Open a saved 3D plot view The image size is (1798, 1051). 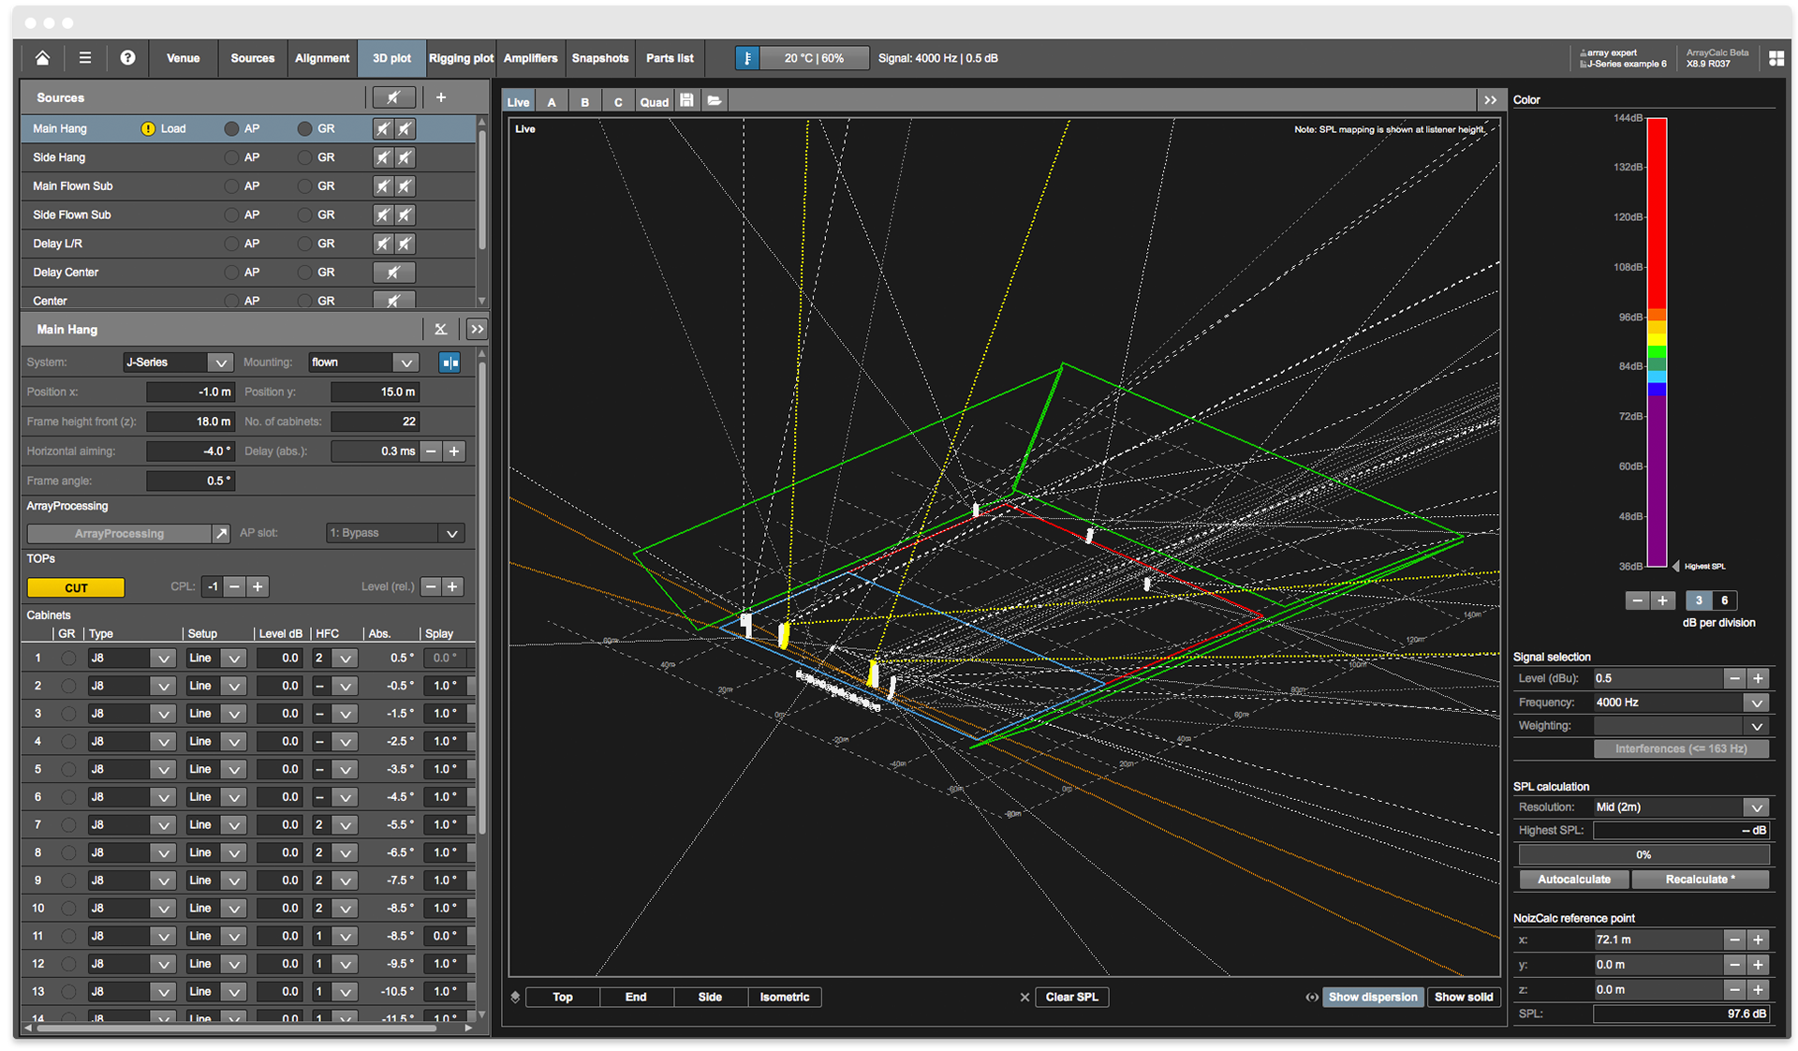[x=715, y=101]
